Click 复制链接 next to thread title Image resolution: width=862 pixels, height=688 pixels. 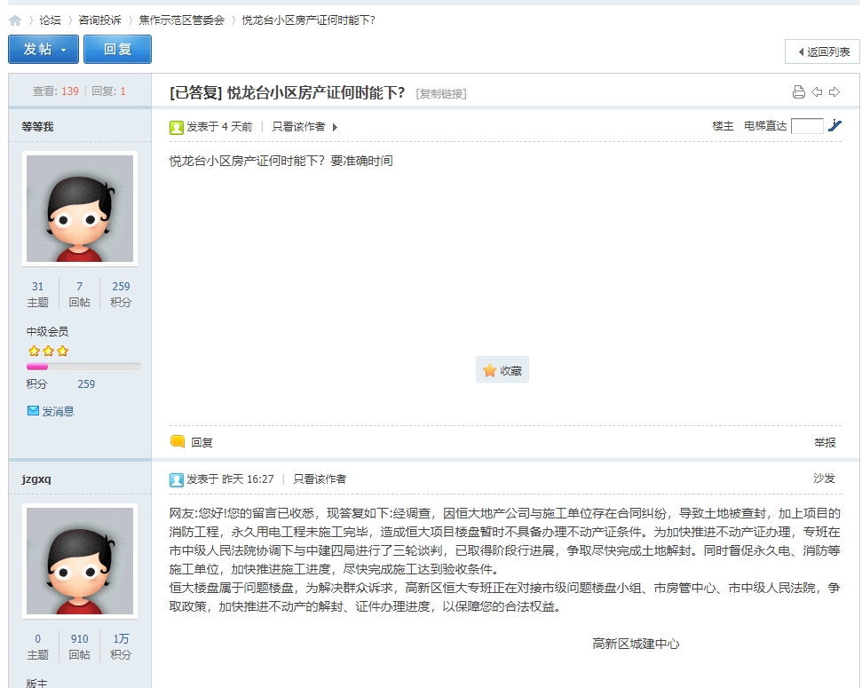point(440,93)
